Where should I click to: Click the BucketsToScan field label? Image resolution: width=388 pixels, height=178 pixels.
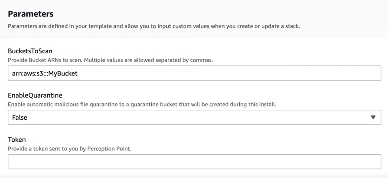coord(30,51)
